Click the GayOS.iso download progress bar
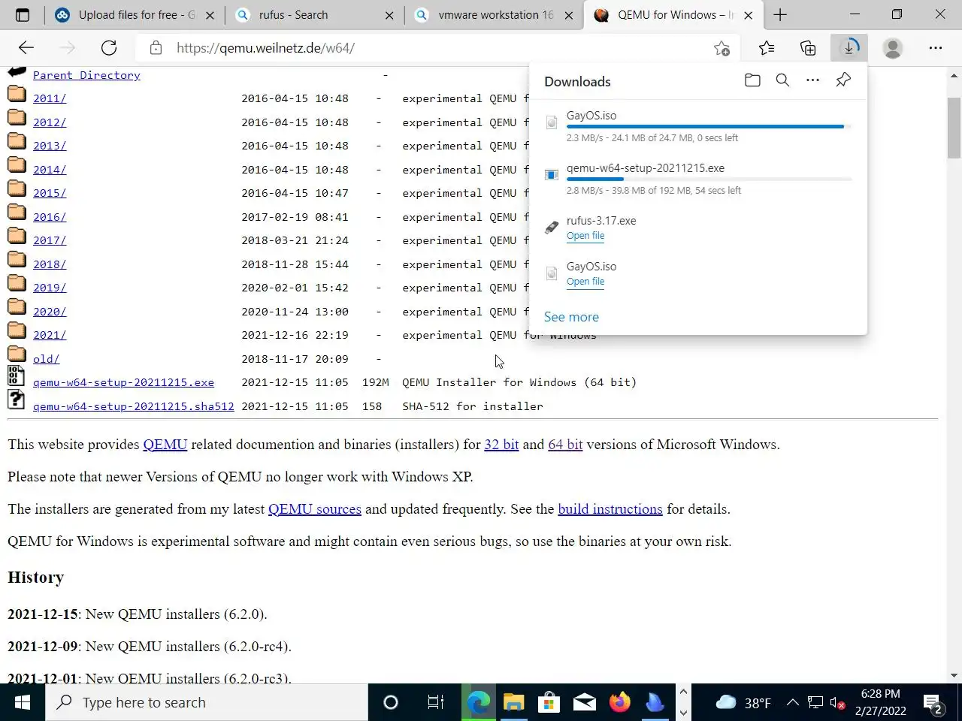The image size is (962, 721). pos(709,127)
